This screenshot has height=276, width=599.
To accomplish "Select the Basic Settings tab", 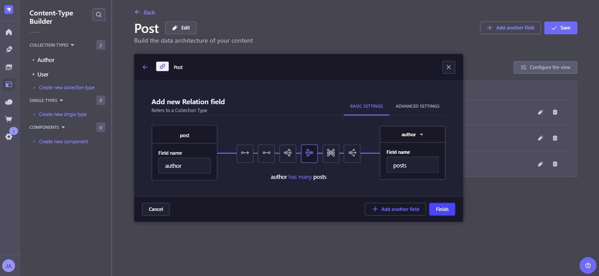I will (366, 106).
